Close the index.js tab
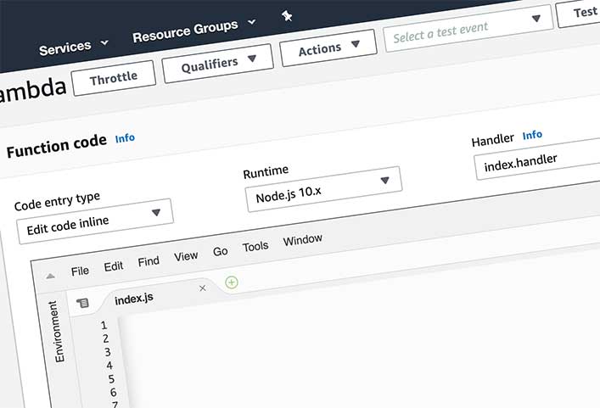The width and height of the screenshot is (600, 408). point(203,288)
